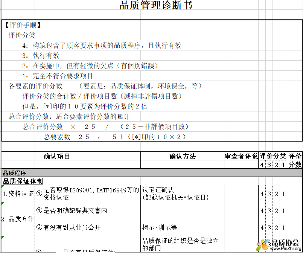Screen dimensions: 303x253
Task: Select the line '1: 完全不符合要求项目'
Action: [58, 76]
